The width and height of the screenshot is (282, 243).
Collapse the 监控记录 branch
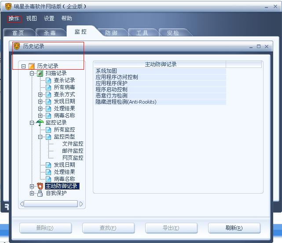point(32,123)
